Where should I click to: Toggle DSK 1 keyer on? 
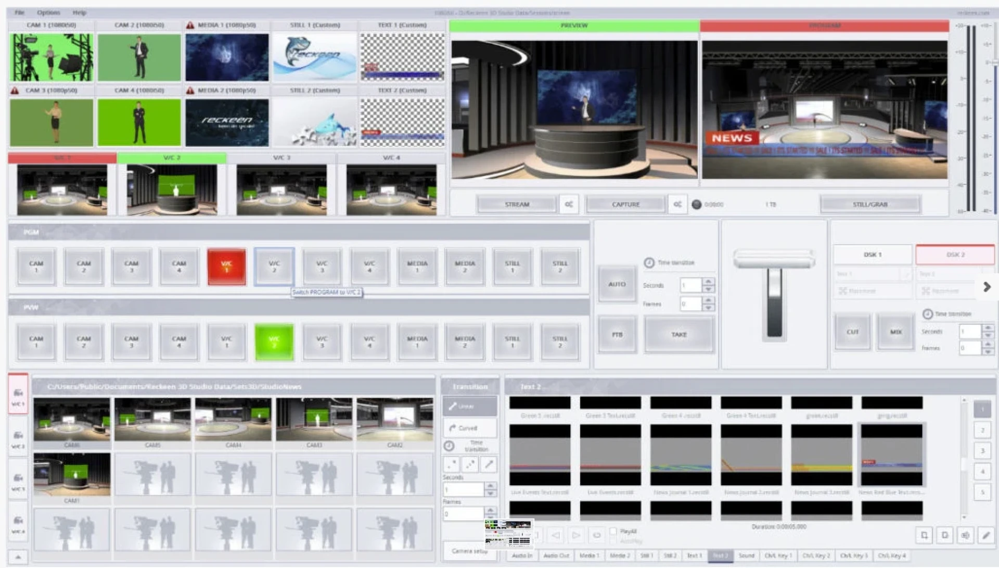(x=873, y=255)
